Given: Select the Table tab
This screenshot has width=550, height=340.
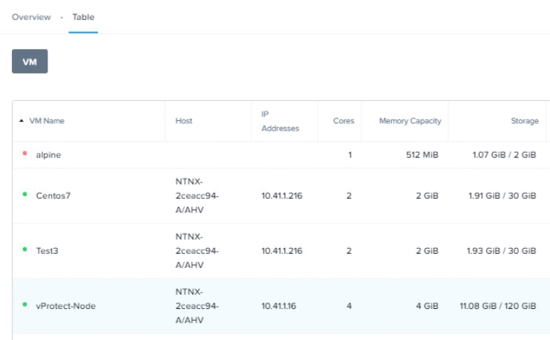Looking at the screenshot, I should coord(83,17).
